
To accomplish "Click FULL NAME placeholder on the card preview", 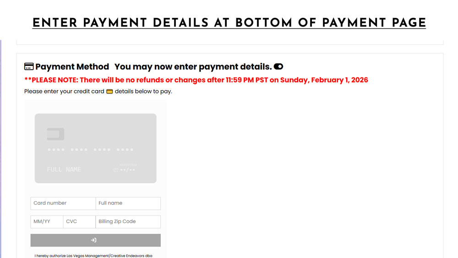I will (x=64, y=170).
